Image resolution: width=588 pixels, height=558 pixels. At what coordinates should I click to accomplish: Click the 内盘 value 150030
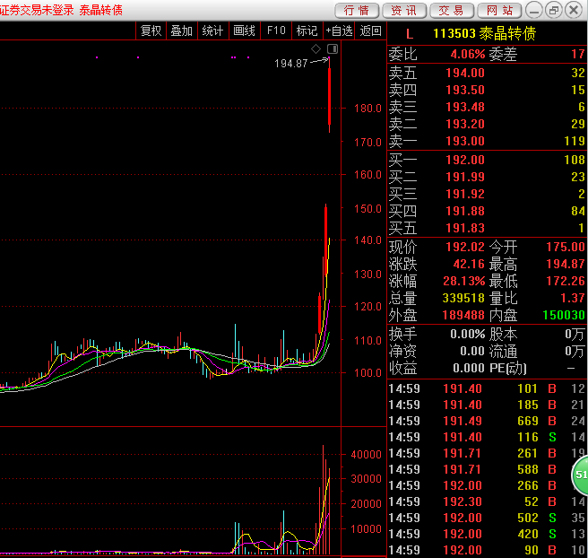(564, 315)
